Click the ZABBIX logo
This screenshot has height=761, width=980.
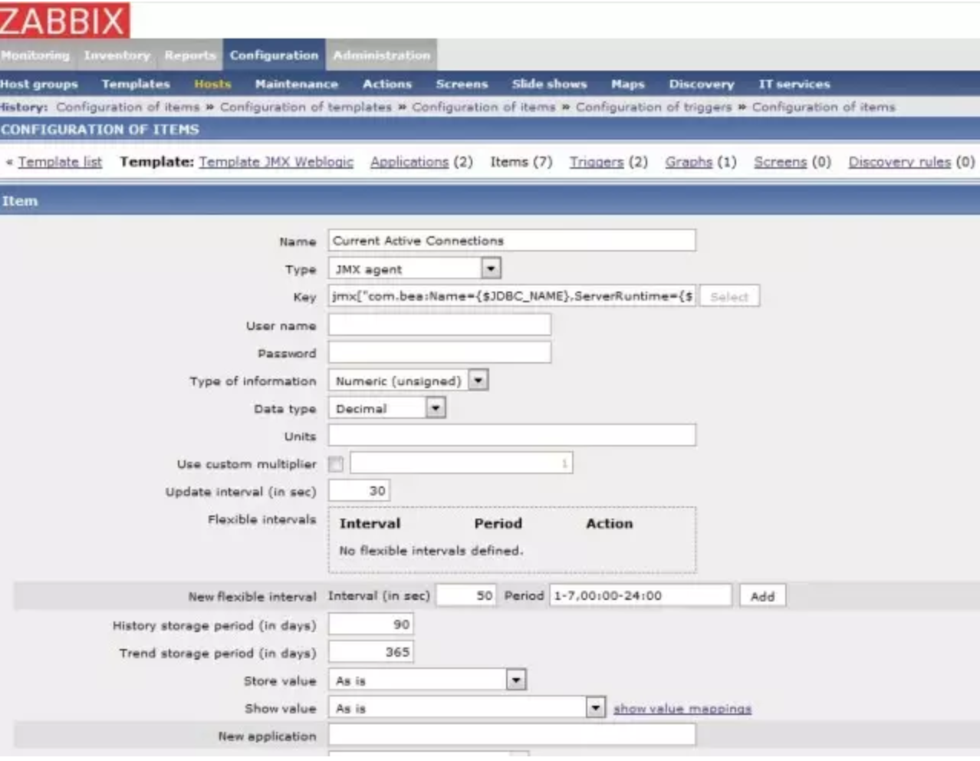pos(64,19)
